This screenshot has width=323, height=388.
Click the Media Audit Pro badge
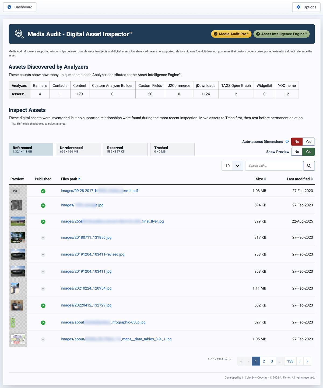231,34
